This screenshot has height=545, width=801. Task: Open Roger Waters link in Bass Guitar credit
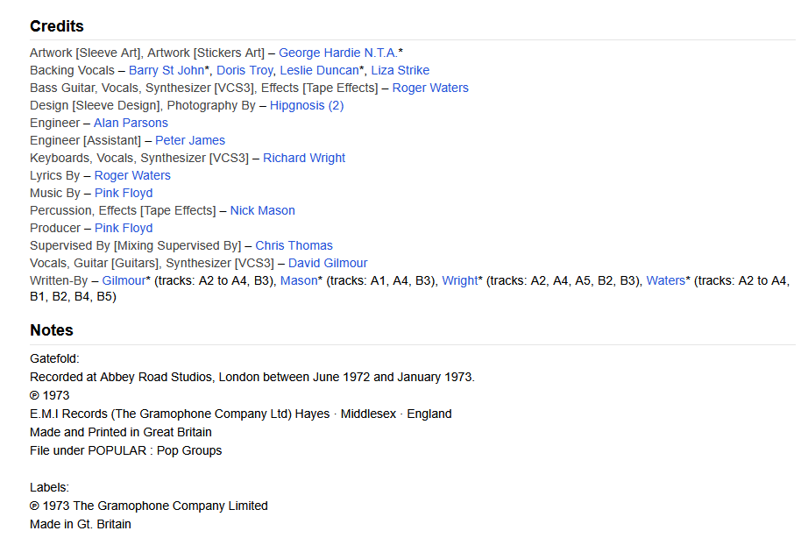(x=430, y=88)
